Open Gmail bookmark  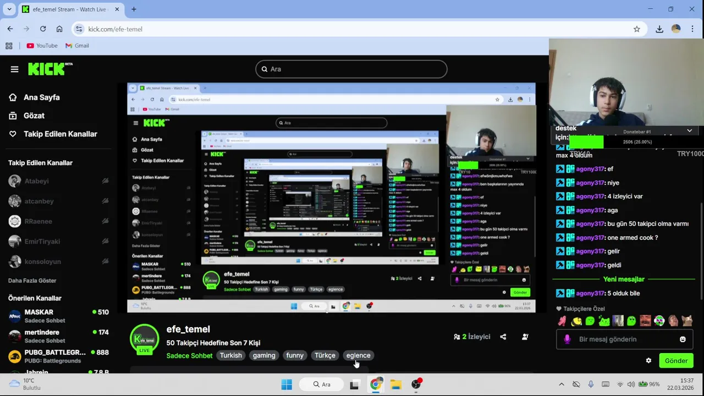point(77,46)
